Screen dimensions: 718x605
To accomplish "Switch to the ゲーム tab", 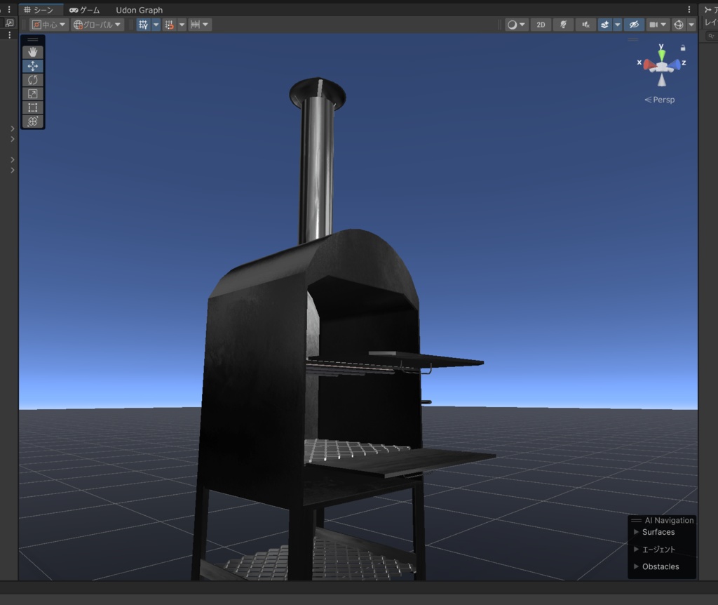I will point(84,10).
